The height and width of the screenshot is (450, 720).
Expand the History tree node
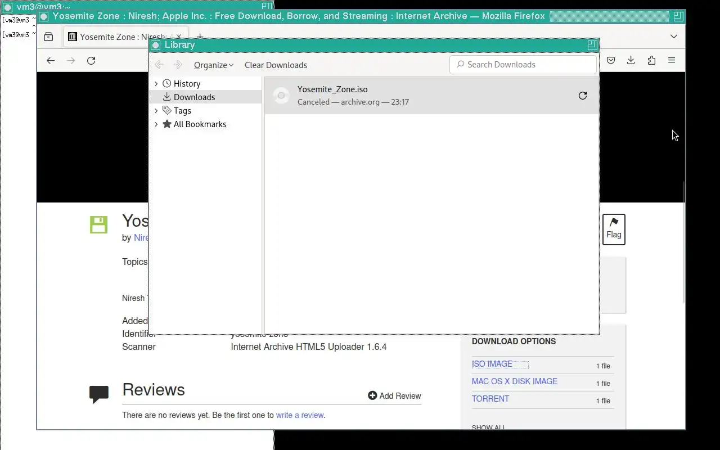[156, 83]
